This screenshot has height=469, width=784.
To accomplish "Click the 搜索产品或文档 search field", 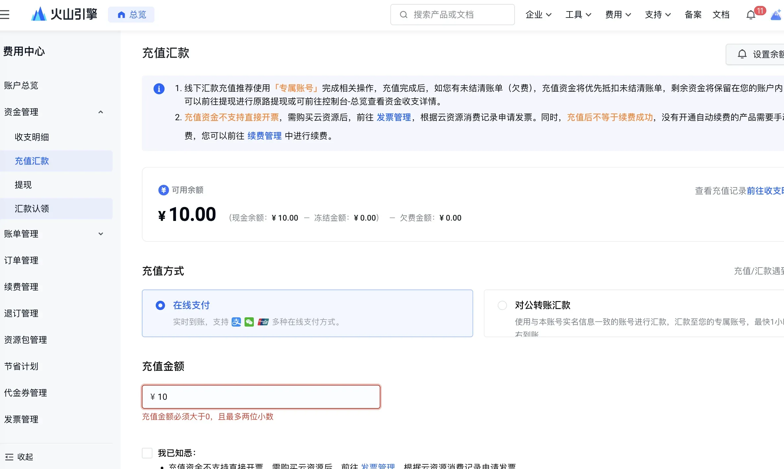I will [453, 15].
